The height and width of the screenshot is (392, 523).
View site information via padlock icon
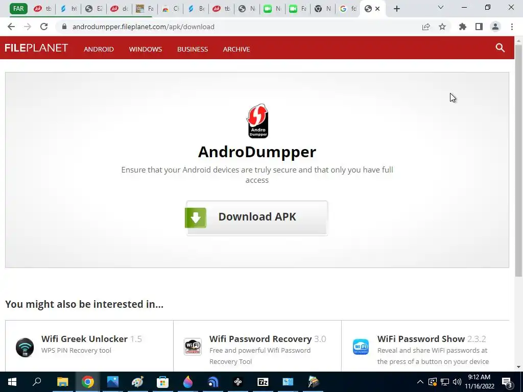[64, 27]
